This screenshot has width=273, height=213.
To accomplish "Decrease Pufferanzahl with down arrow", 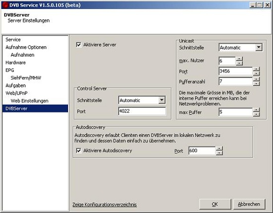I will point(256,84).
